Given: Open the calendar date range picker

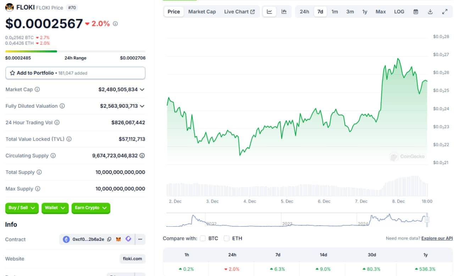Looking at the screenshot, I should [416, 12].
